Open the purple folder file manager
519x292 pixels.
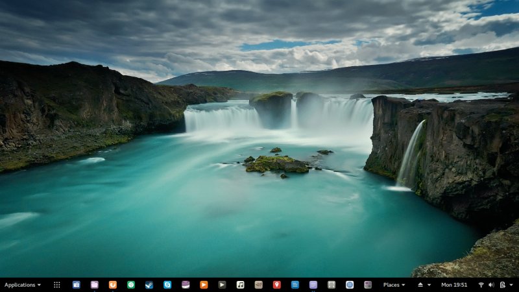(x=95, y=285)
